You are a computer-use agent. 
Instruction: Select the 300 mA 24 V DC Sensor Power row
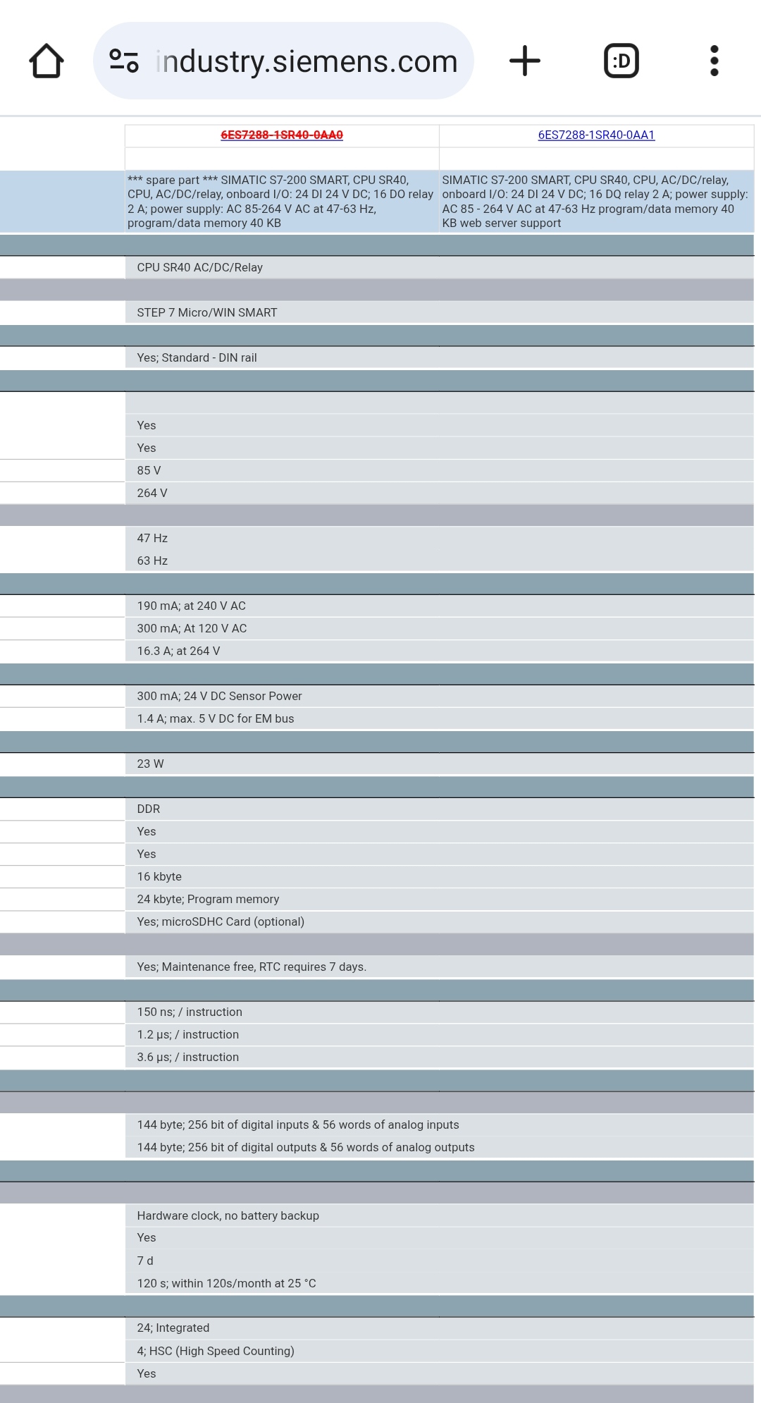tap(440, 696)
